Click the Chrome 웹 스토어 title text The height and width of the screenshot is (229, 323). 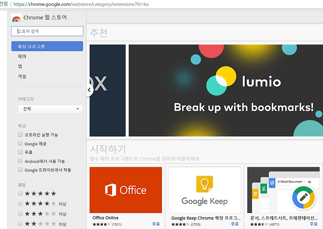[x=45, y=17]
